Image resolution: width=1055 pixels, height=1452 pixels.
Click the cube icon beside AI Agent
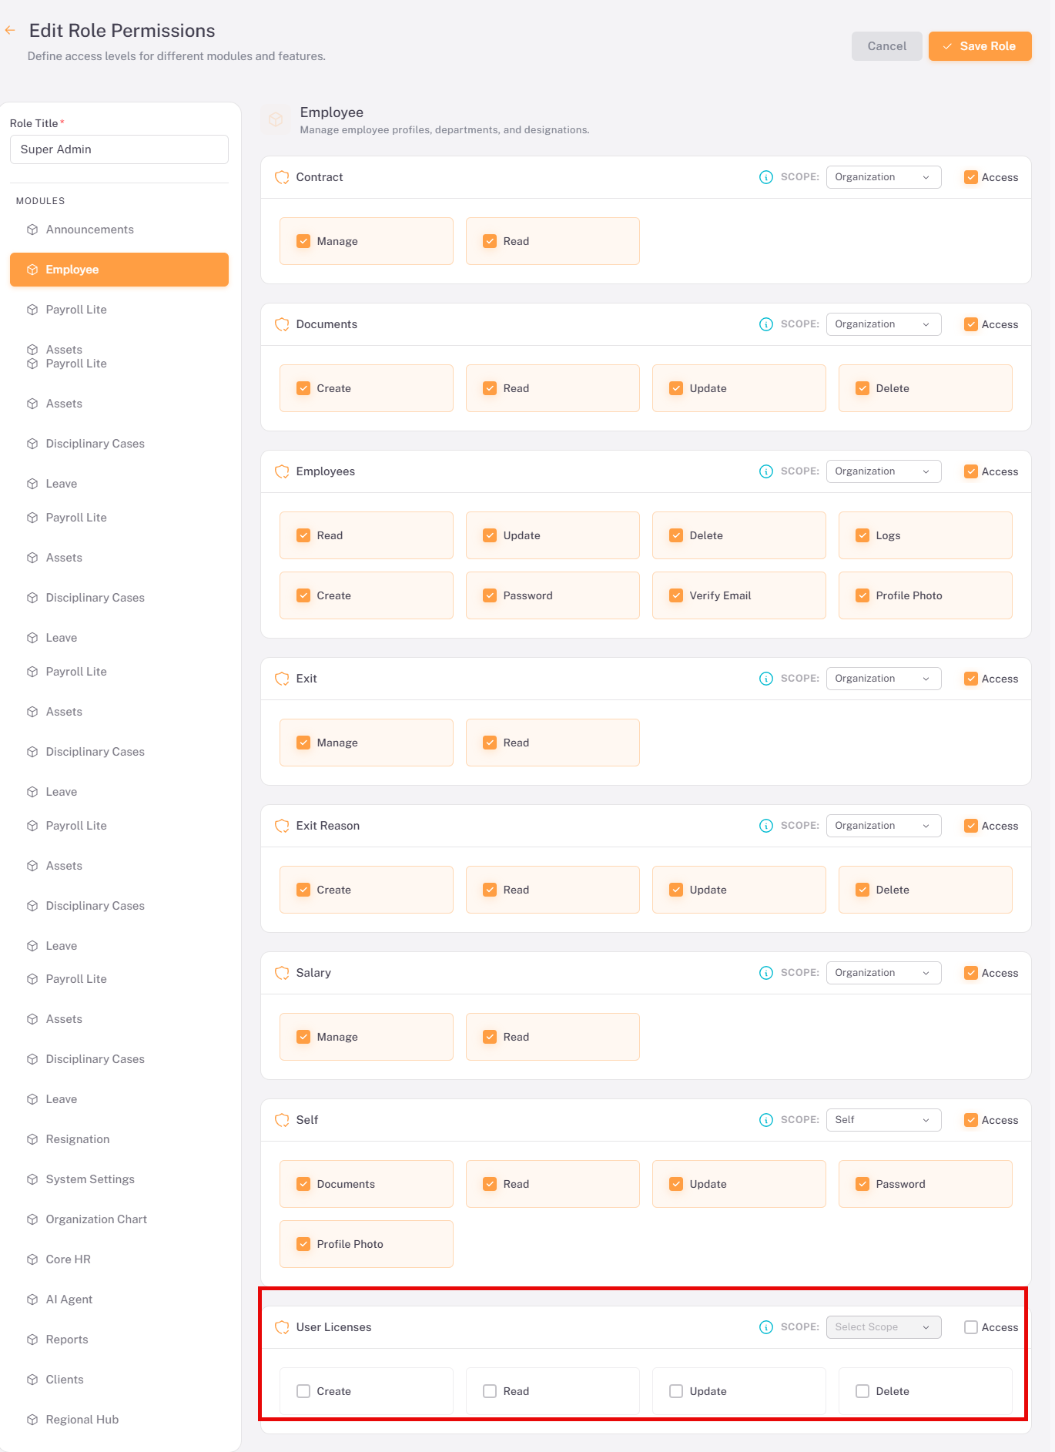(x=32, y=1299)
